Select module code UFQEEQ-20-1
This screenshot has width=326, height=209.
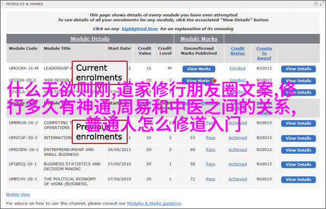[x=23, y=164]
